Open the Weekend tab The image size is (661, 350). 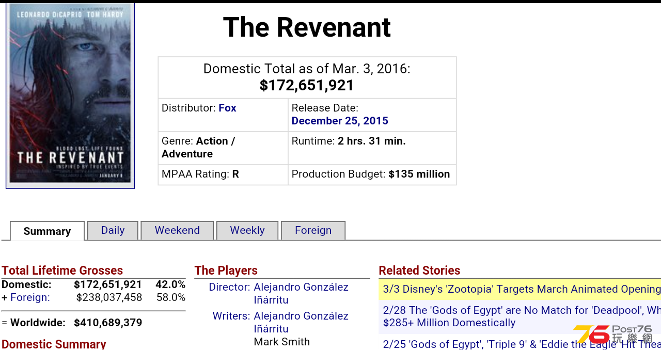pos(177,230)
